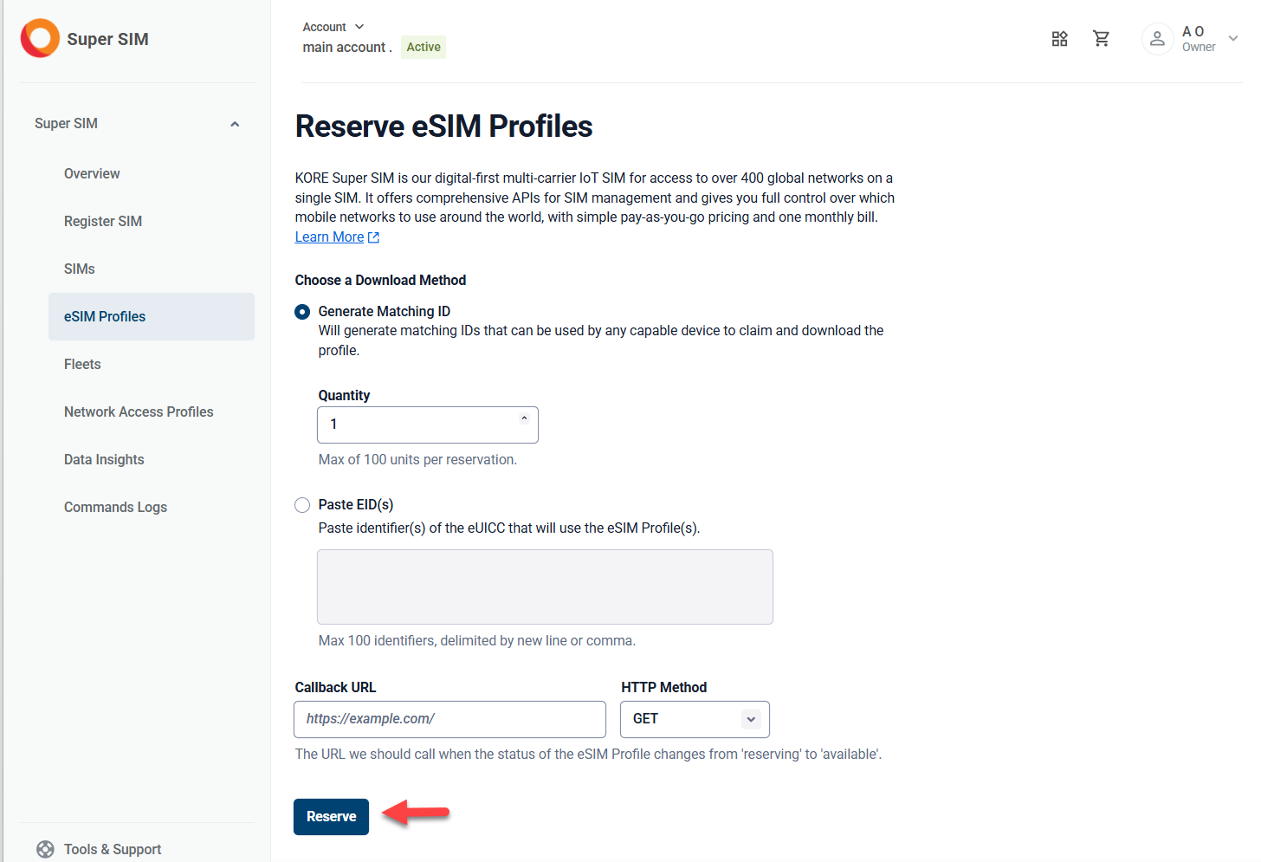Click the Super SIM logo icon

coord(40,38)
